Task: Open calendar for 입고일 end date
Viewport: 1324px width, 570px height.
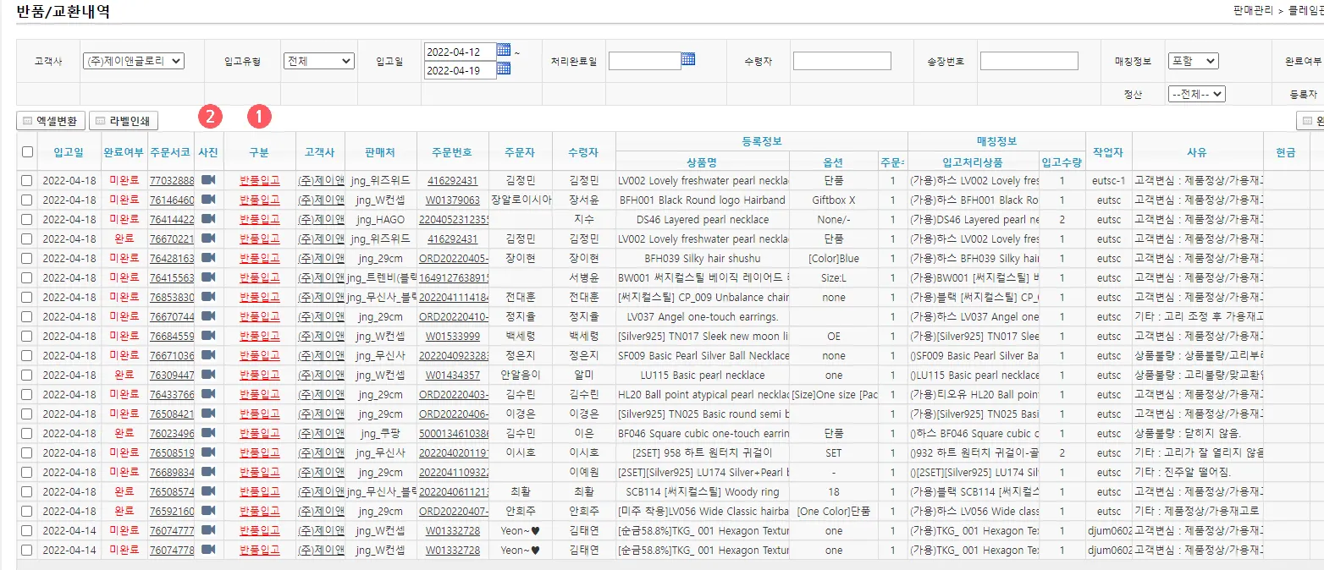Action: pos(504,69)
